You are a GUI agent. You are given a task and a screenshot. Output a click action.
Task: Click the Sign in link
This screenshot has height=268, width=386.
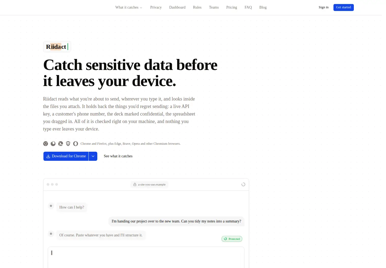[x=324, y=8]
